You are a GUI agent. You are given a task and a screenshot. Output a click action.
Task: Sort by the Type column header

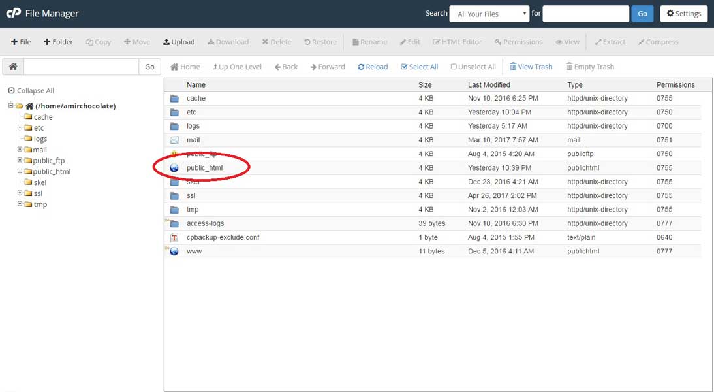coord(575,85)
